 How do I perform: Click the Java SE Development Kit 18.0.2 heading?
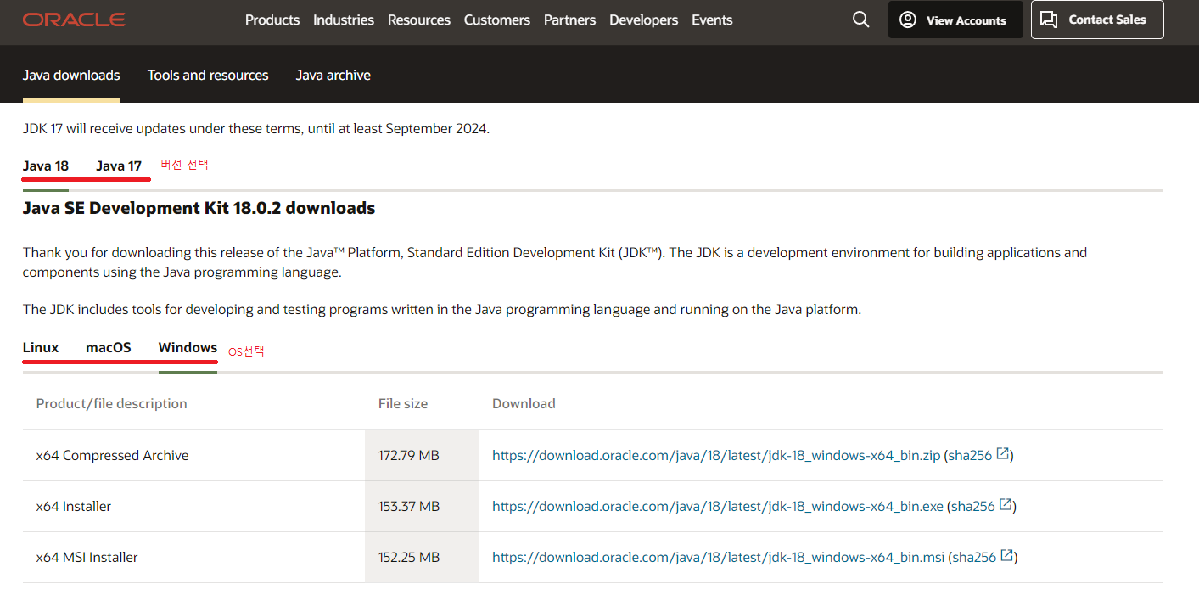click(199, 208)
